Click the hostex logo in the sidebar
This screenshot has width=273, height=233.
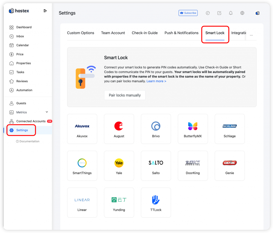click(19, 11)
